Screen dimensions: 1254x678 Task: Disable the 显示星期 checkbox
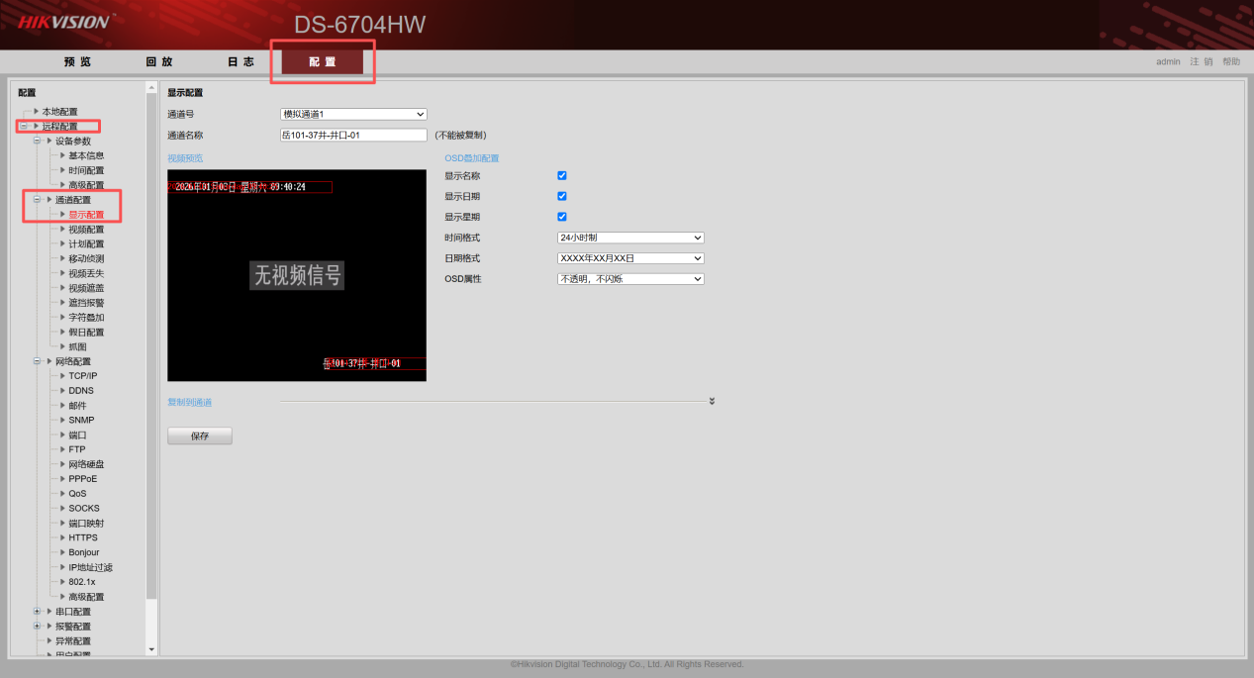pos(562,217)
